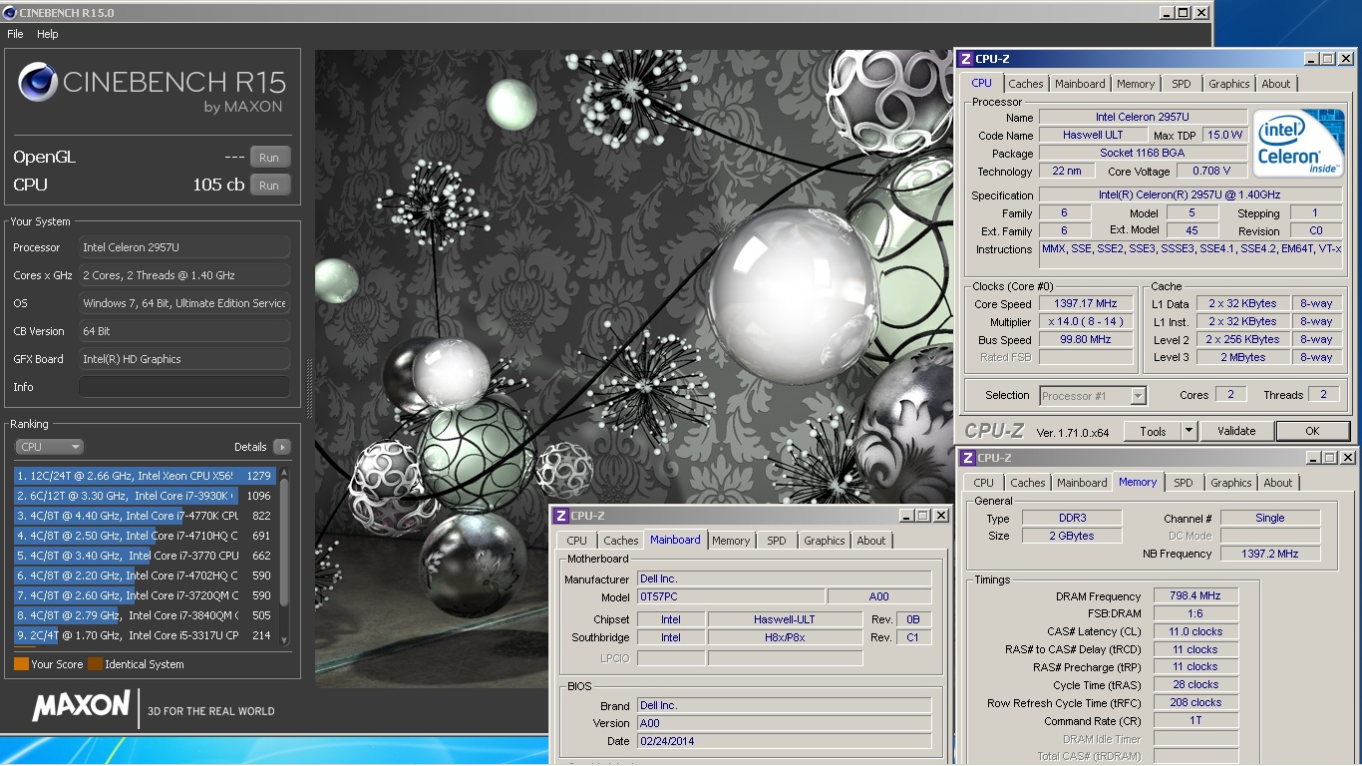Screen dimensions: 1362x766
Task: Select ranking entry Core i7-4702HQ 590
Action: point(145,575)
